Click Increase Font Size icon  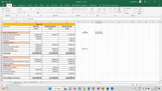point(37,9)
